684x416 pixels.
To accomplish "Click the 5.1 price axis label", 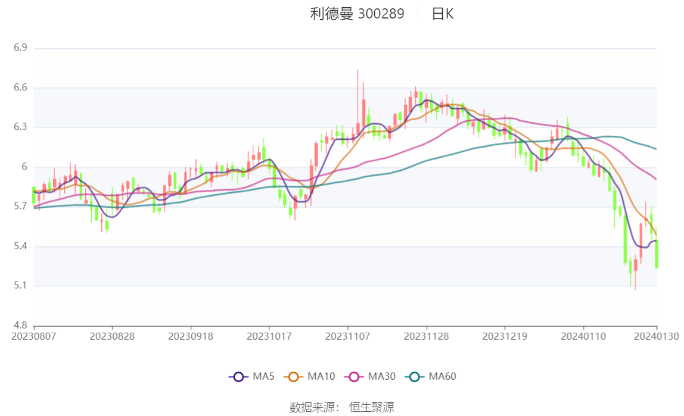I will pyautogui.click(x=20, y=285).
